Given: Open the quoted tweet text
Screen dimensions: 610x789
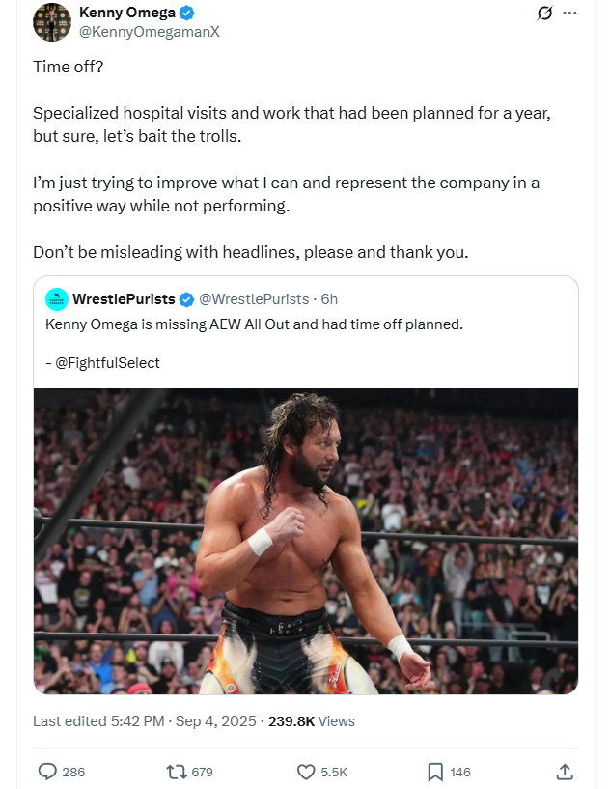Looking at the screenshot, I should pyautogui.click(x=254, y=324).
